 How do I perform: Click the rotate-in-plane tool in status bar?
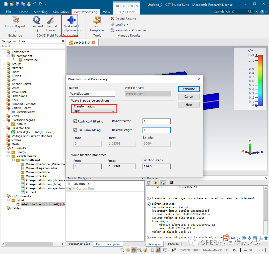[x=145, y=250]
